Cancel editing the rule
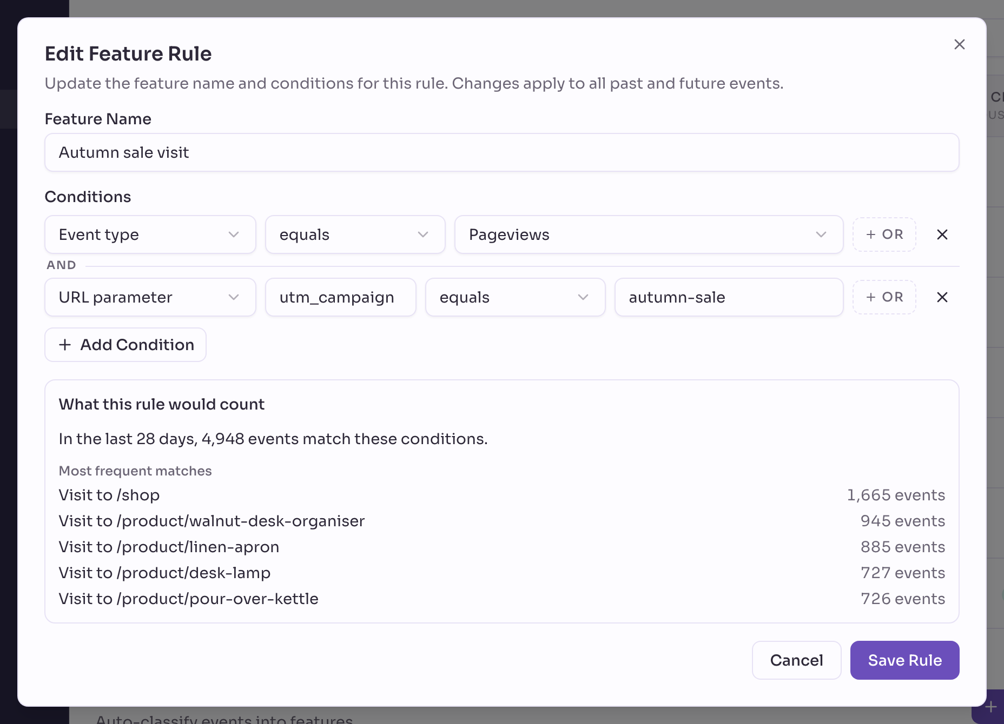Viewport: 1004px width, 724px height. click(797, 660)
